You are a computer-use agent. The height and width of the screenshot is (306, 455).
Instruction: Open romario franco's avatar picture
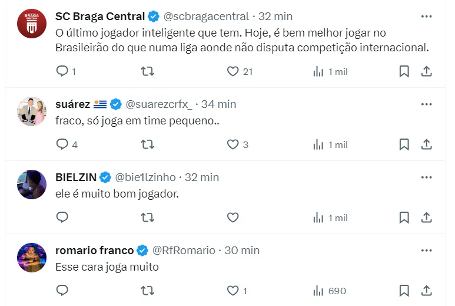(x=32, y=258)
